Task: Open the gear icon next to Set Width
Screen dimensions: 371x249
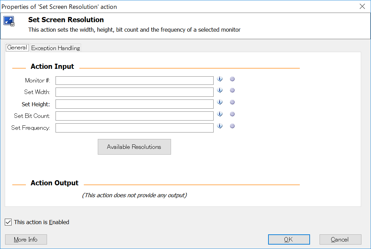Action: [232, 90]
